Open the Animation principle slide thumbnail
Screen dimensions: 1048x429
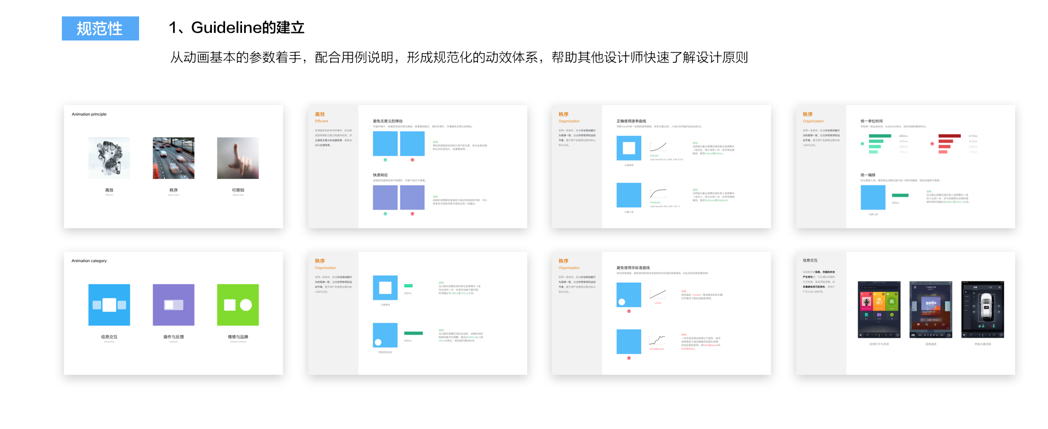pyautogui.click(x=174, y=166)
